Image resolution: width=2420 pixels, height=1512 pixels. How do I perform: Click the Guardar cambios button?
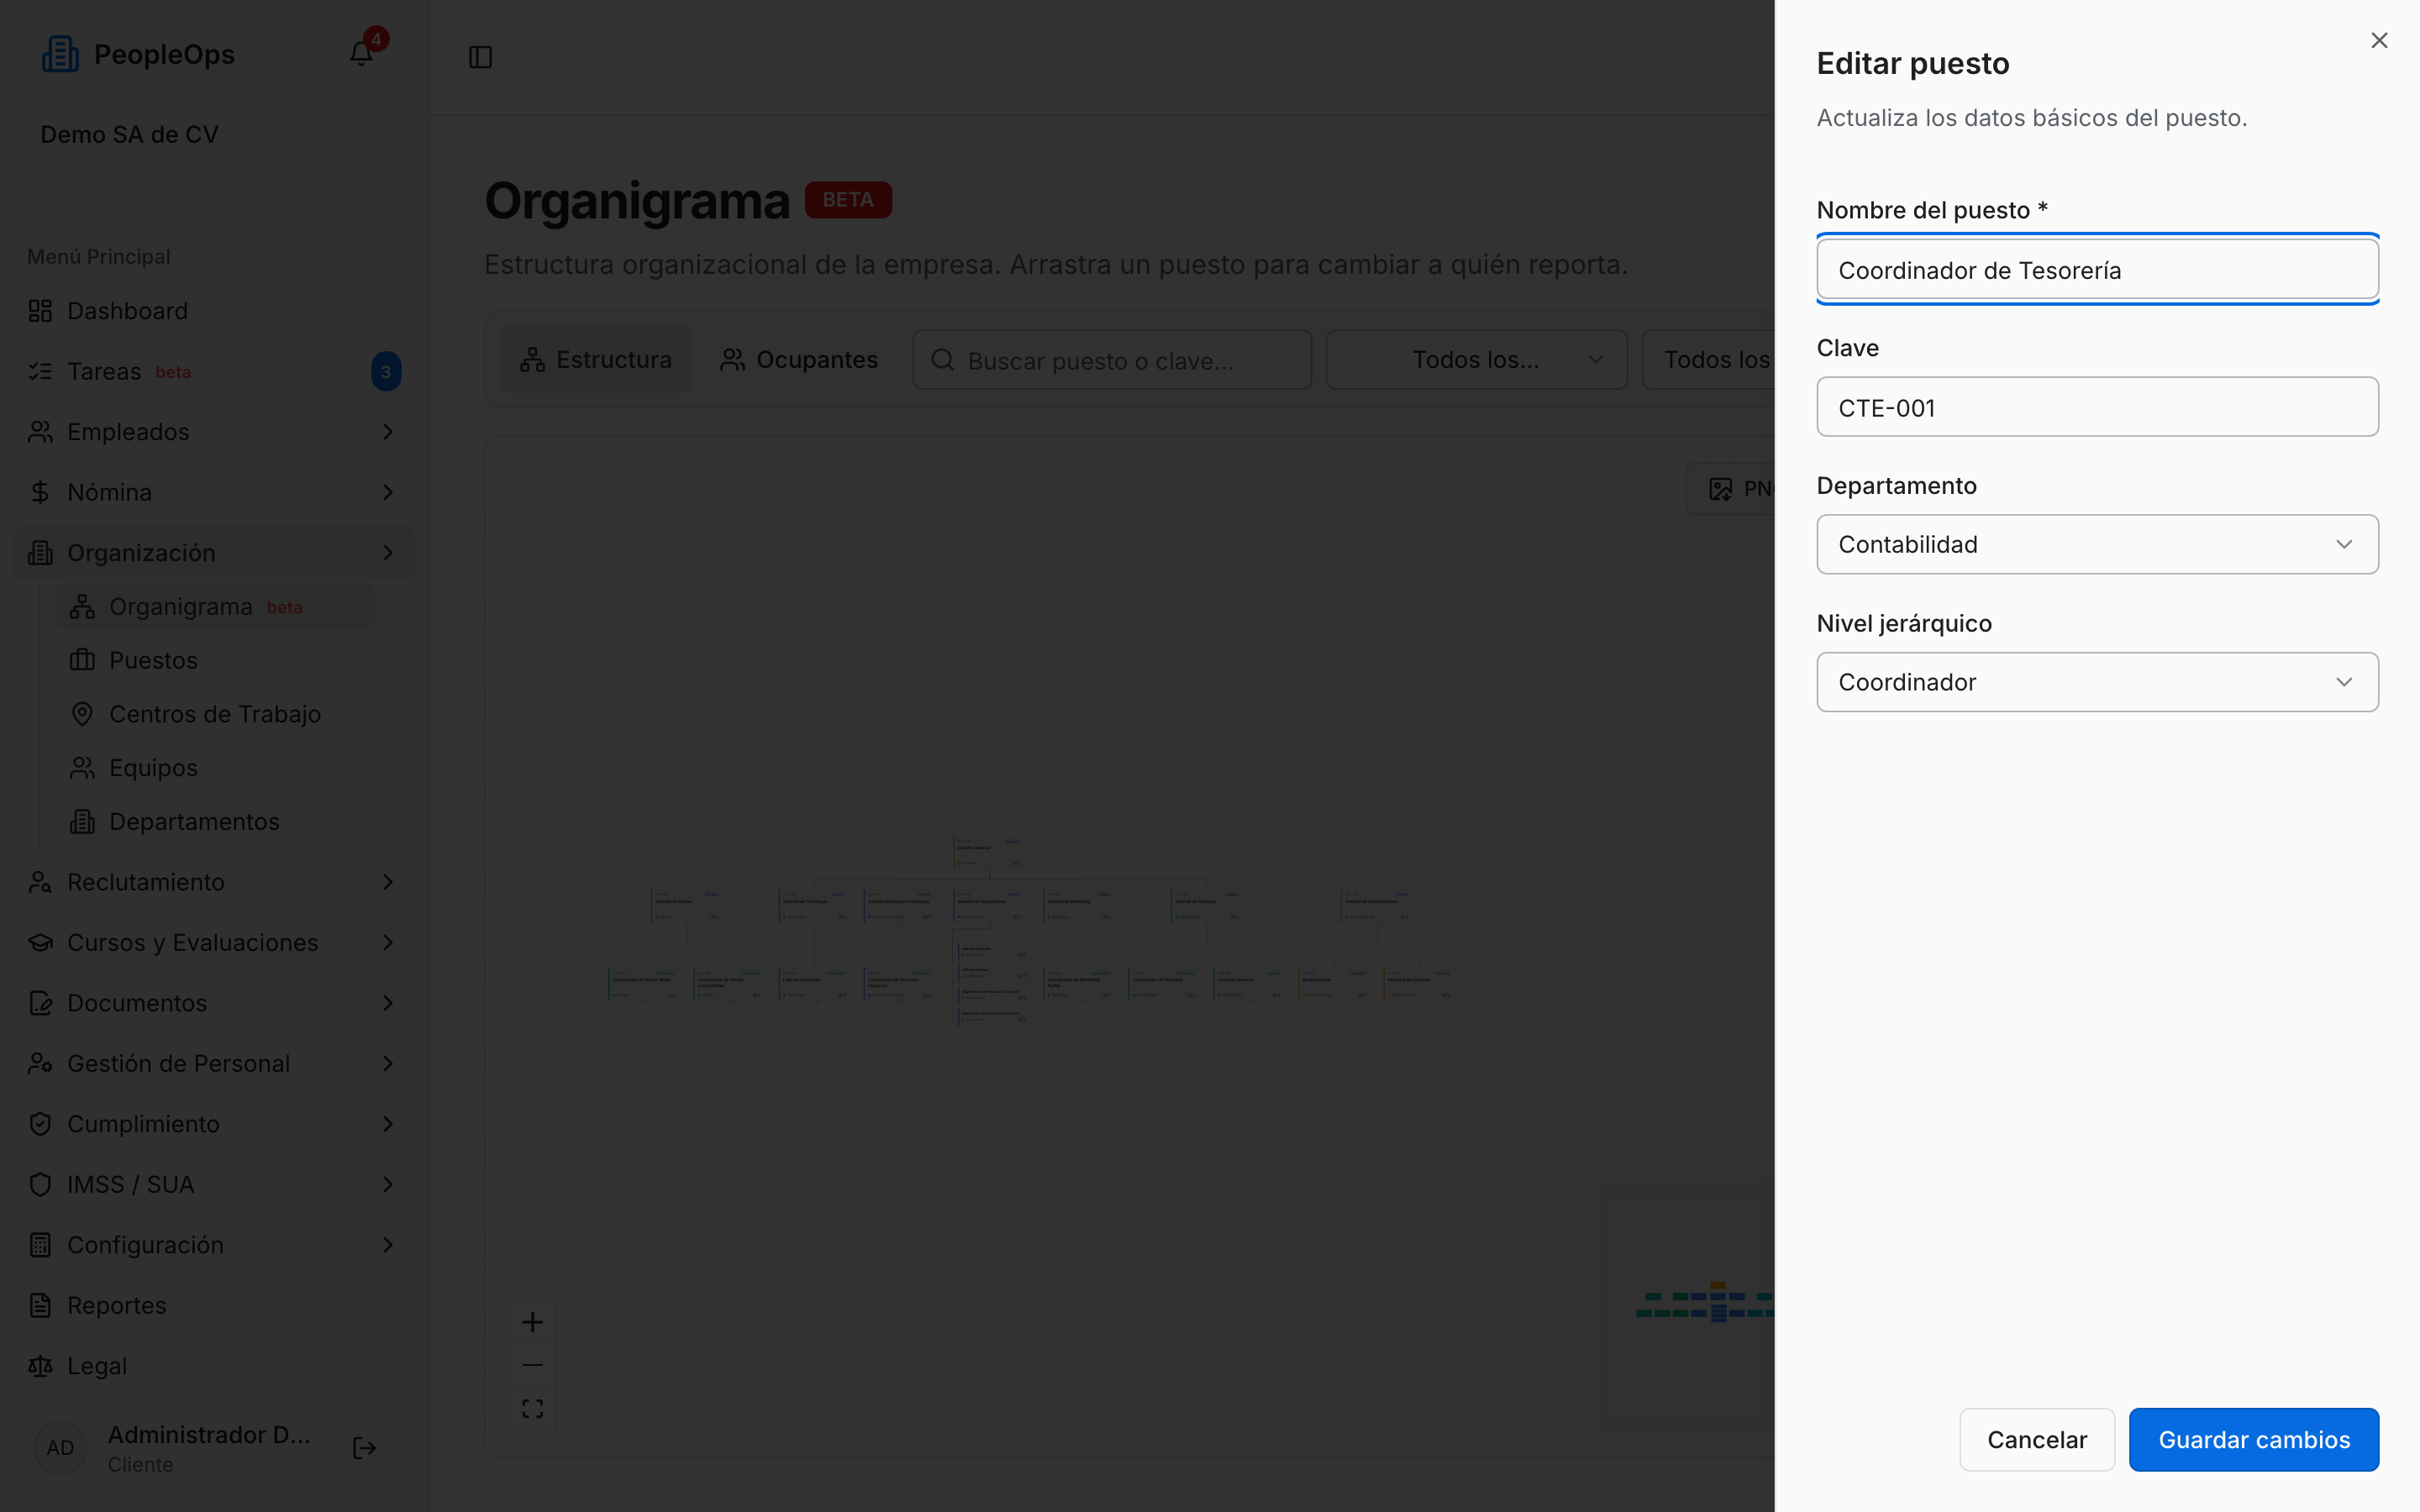pos(2254,1439)
